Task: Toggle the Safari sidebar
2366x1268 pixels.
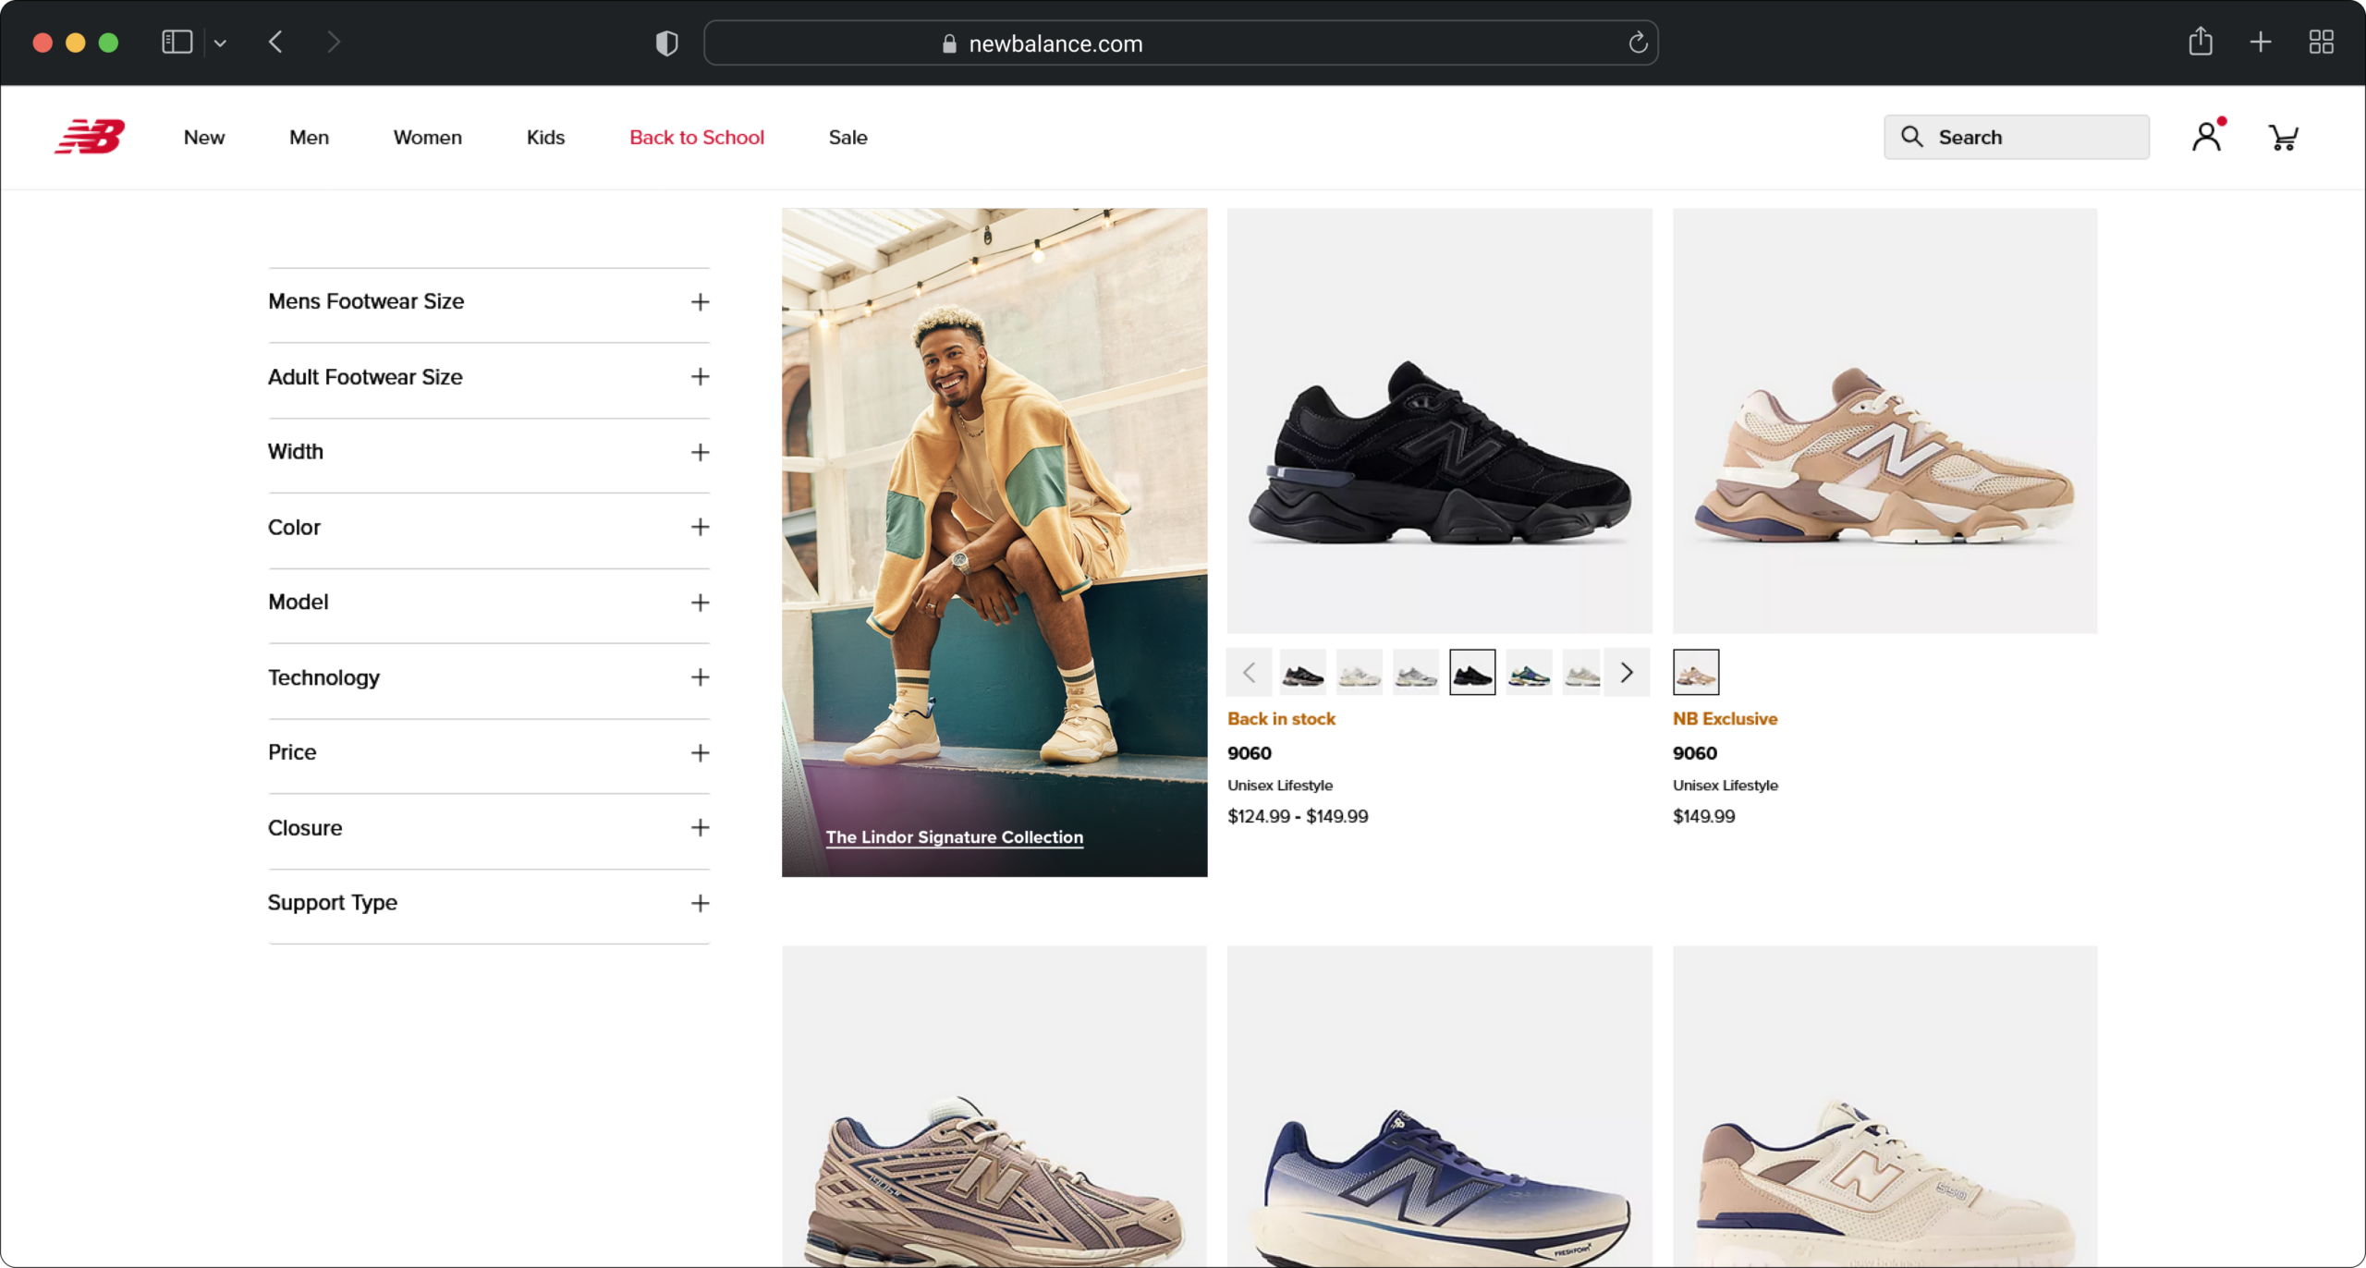Action: [177, 42]
